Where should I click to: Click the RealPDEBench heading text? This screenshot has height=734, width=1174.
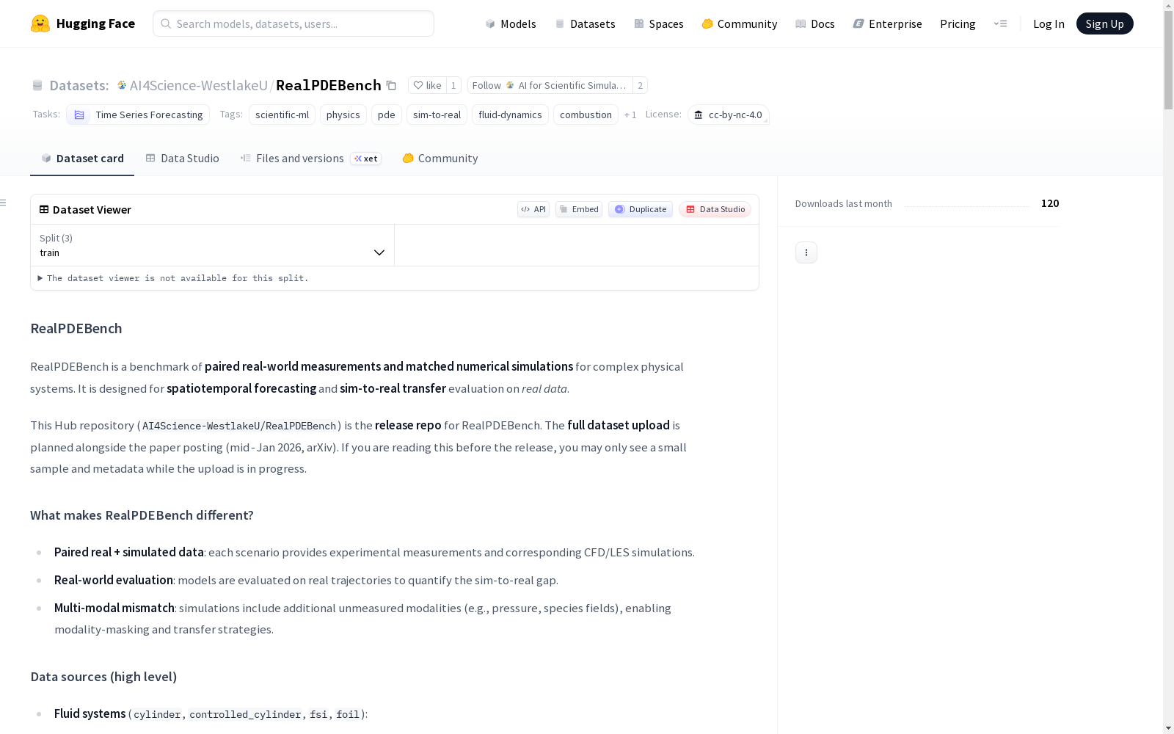pos(76,328)
